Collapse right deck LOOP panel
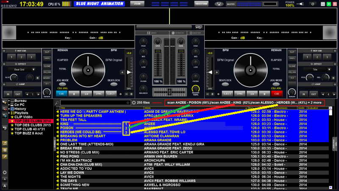This screenshot has height=191, width=339. pyautogui.click(x=335, y=84)
